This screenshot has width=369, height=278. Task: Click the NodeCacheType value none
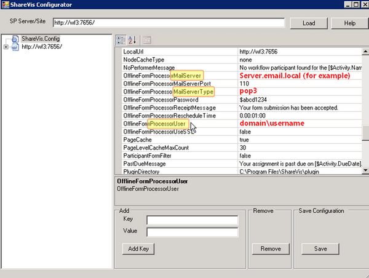coord(245,60)
